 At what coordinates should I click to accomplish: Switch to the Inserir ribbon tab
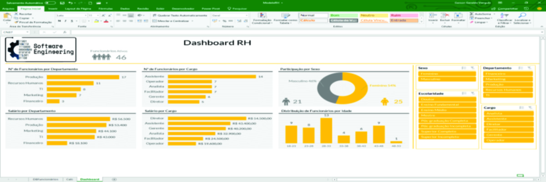[53, 9]
